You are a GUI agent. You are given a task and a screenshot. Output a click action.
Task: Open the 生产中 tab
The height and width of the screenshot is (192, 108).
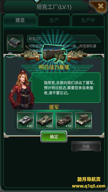point(88,20)
